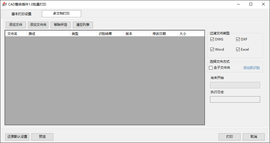Enable the 含子文件夹 checkbox
This screenshot has height=143, width=270.
pos(220,68)
